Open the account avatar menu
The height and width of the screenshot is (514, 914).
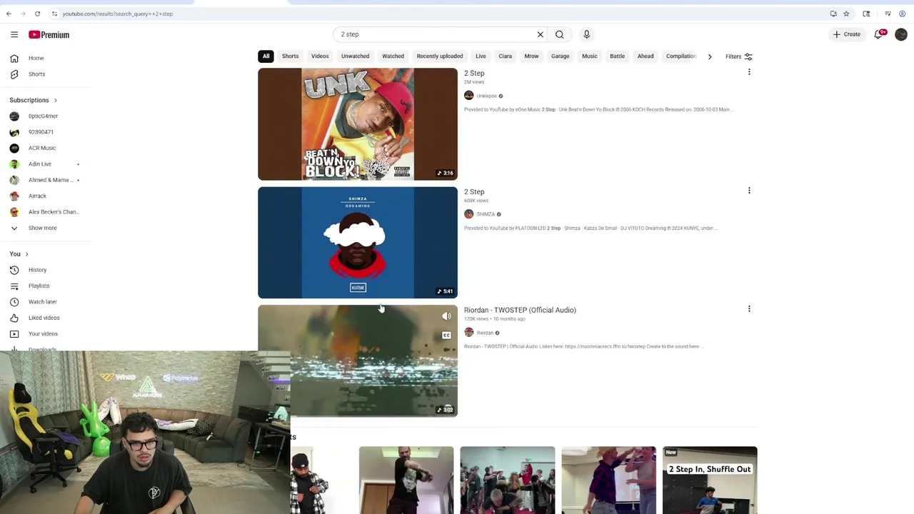(901, 34)
